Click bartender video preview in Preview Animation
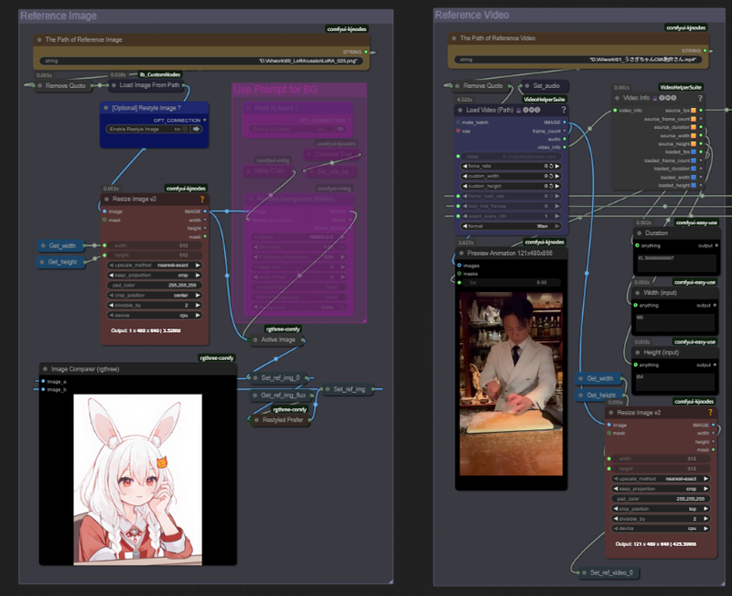 (511, 384)
